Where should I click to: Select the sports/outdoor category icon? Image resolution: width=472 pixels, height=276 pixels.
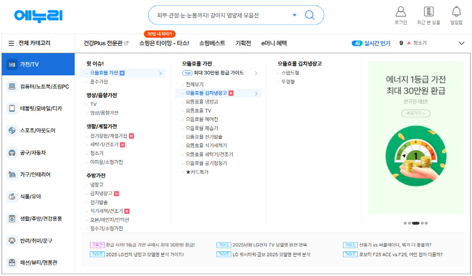pyautogui.click(x=12, y=130)
